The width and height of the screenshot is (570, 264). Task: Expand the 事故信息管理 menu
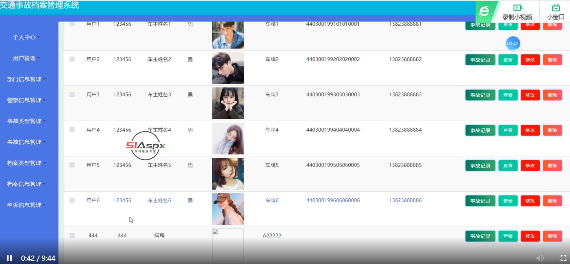[x=26, y=142]
